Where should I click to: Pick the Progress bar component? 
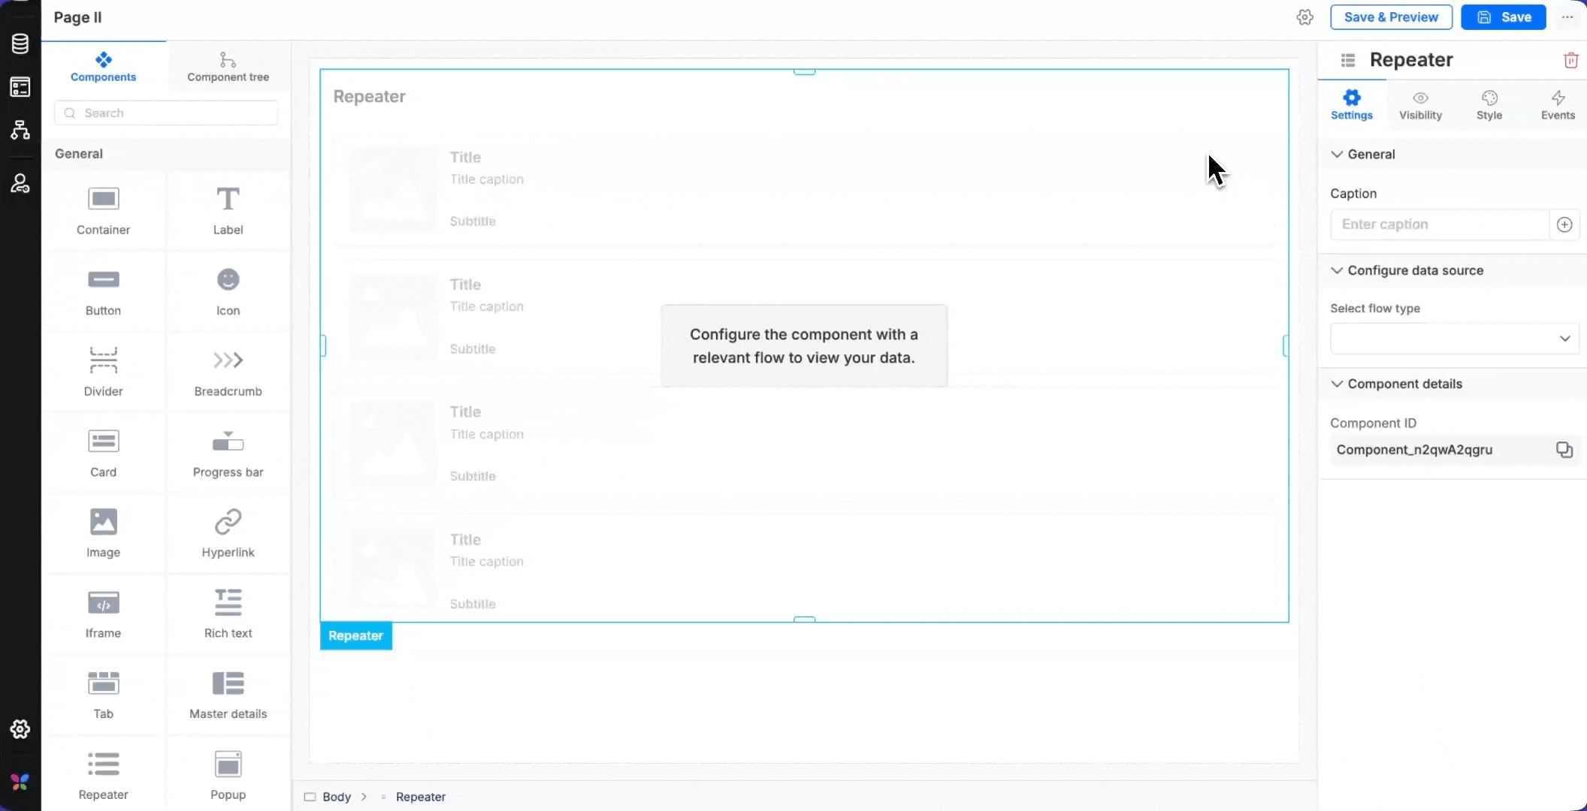(x=228, y=442)
